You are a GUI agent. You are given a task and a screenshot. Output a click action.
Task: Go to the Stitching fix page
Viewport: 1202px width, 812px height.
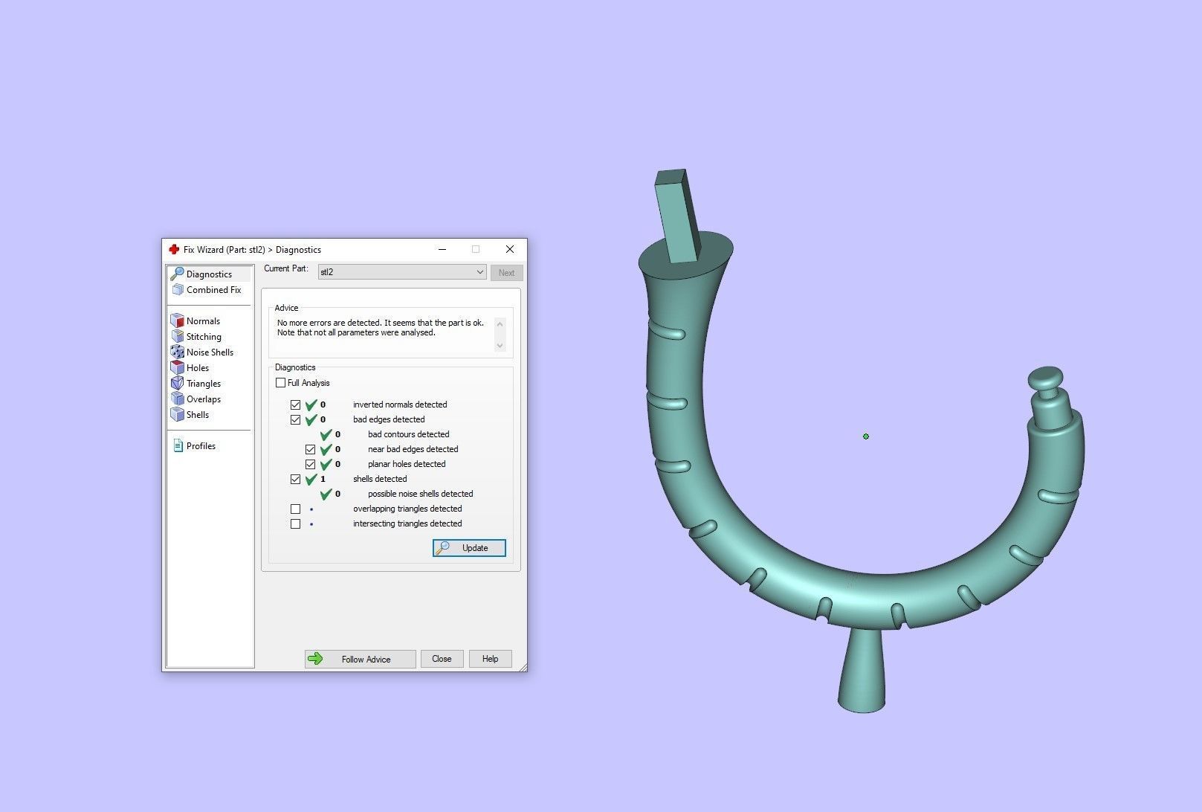pos(204,337)
